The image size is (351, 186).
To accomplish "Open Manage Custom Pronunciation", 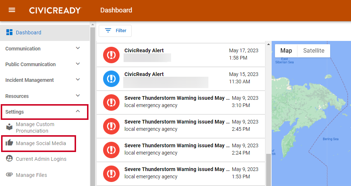I will coord(35,128).
